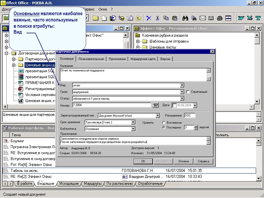Collapse the Договорная документация folder node
Screen dimensions: 264x198
click(x=6, y=53)
